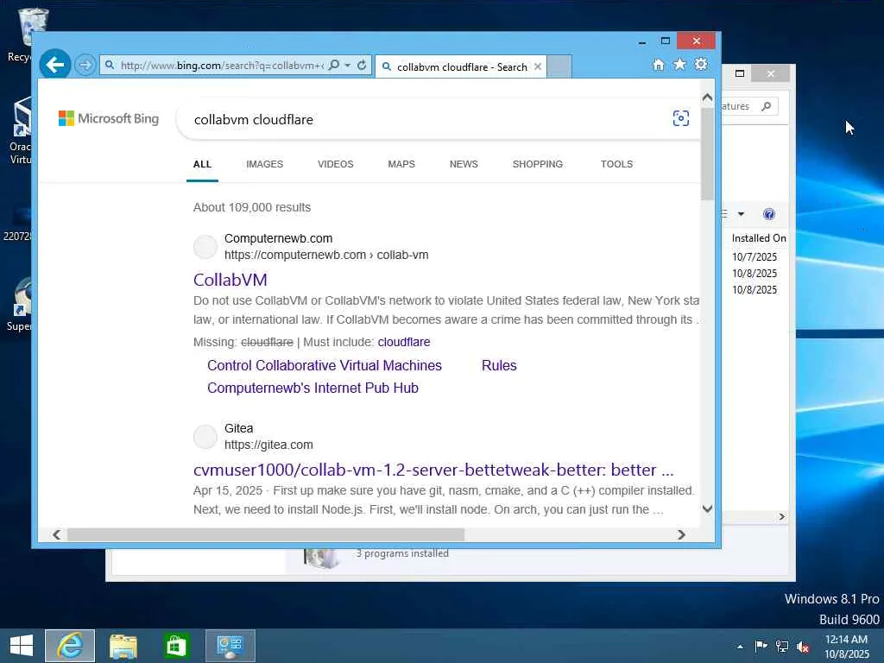Viewport: 884px width, 663px height.
Task: Click the Control Panel taskbar icon
Action: [x=230, y=646]
